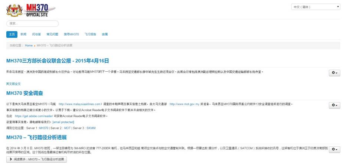Image resolution: width=349 pixels, height=166 pixels.
Task: Open the language selector dropdown 中文（简体）
Action: click(316, 7)
